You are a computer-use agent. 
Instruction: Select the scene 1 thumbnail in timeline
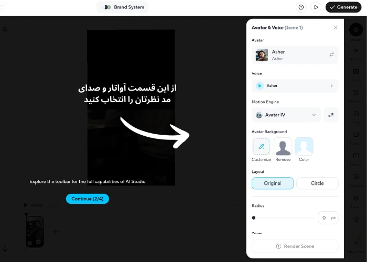pos(35,232)
